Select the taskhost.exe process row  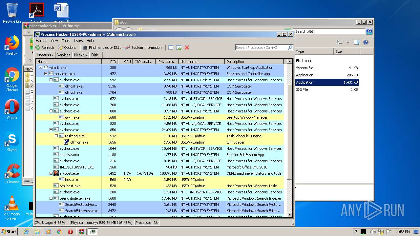(x=159, y=186)
